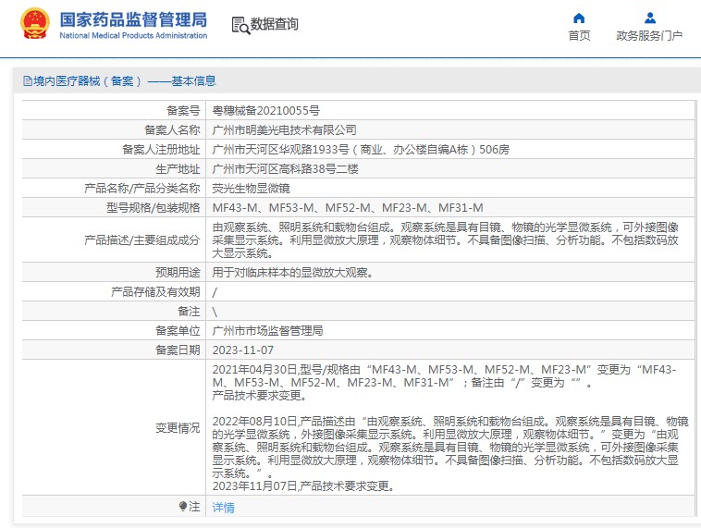Click the model list MF43-M、MF53-M row
This screenshot has width=701, height=528.
tap(335, 208)
